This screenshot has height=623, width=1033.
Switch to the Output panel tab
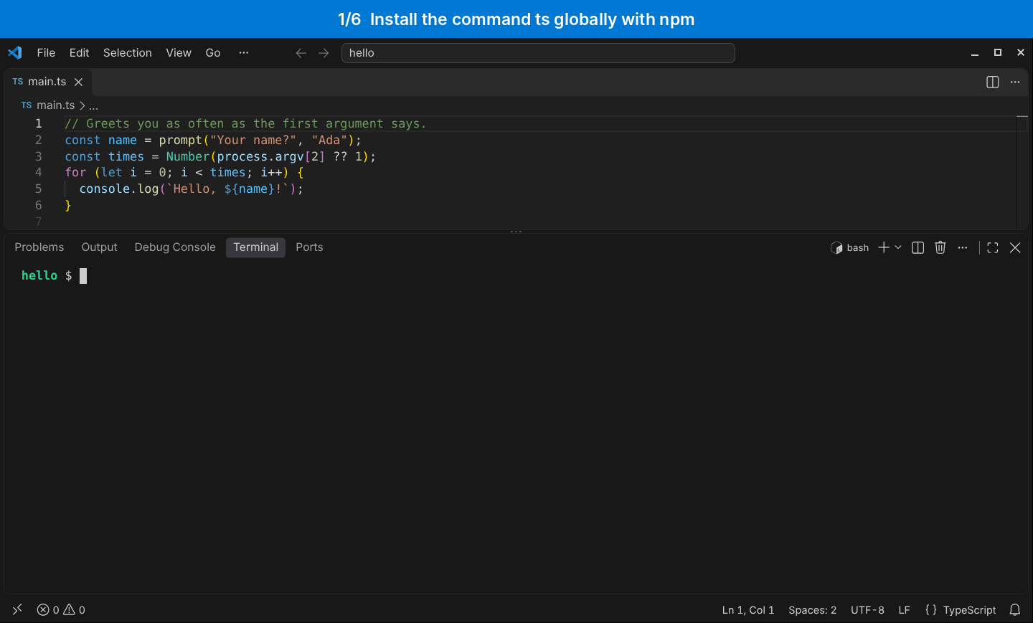(99, 247)
